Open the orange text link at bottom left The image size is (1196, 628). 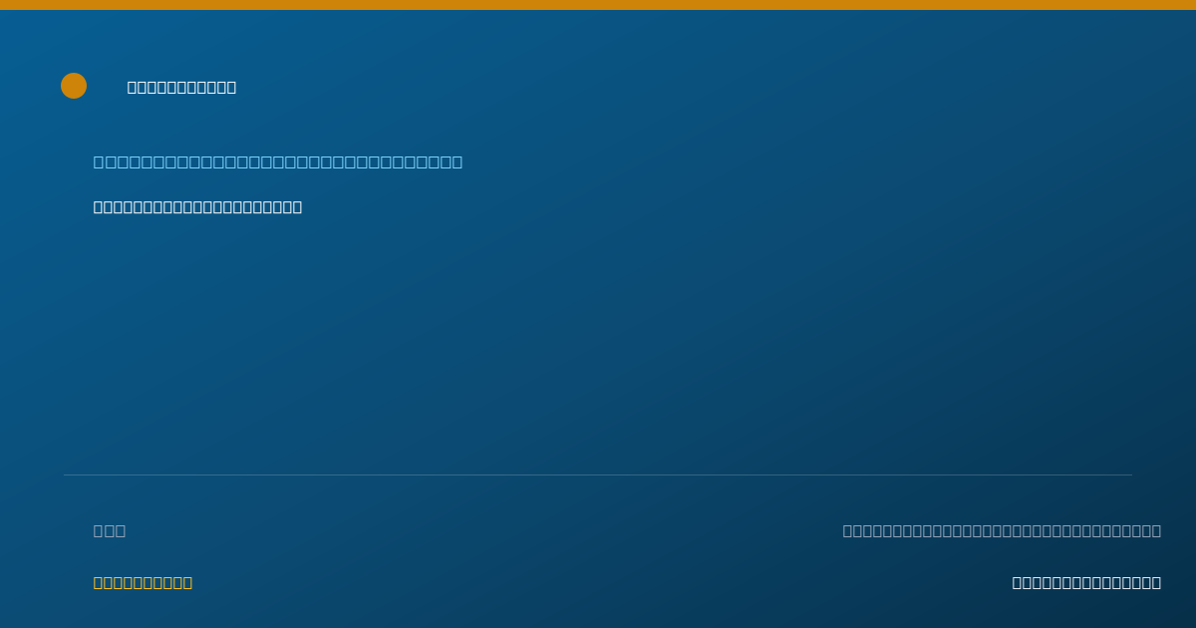point(143,582)
